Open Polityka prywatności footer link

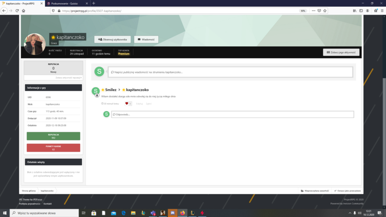click(x=30, y=204)
